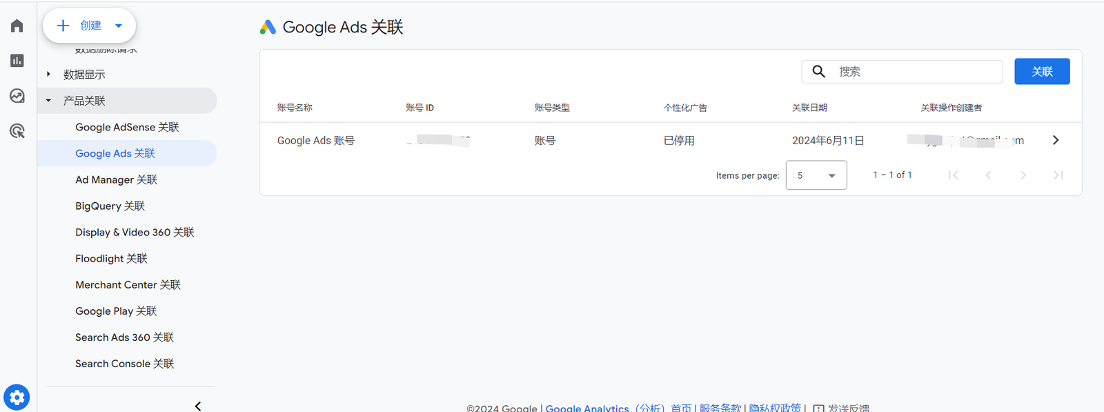Collapse the side navigation panel arrow
Screen dimensions: 1104x412
coord(198,406)
